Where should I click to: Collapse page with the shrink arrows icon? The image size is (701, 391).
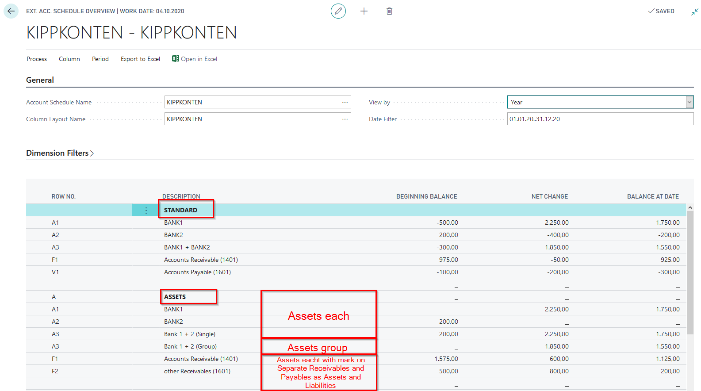point(695,12)
